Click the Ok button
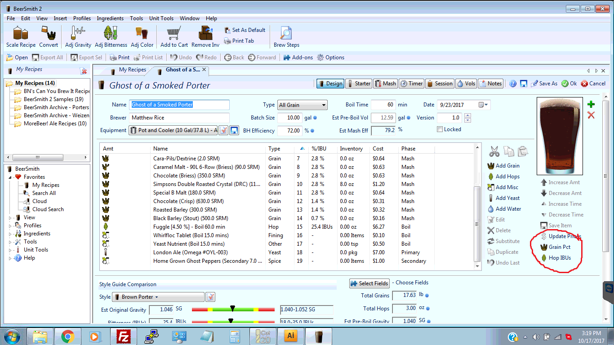 [x=569, y=84]
